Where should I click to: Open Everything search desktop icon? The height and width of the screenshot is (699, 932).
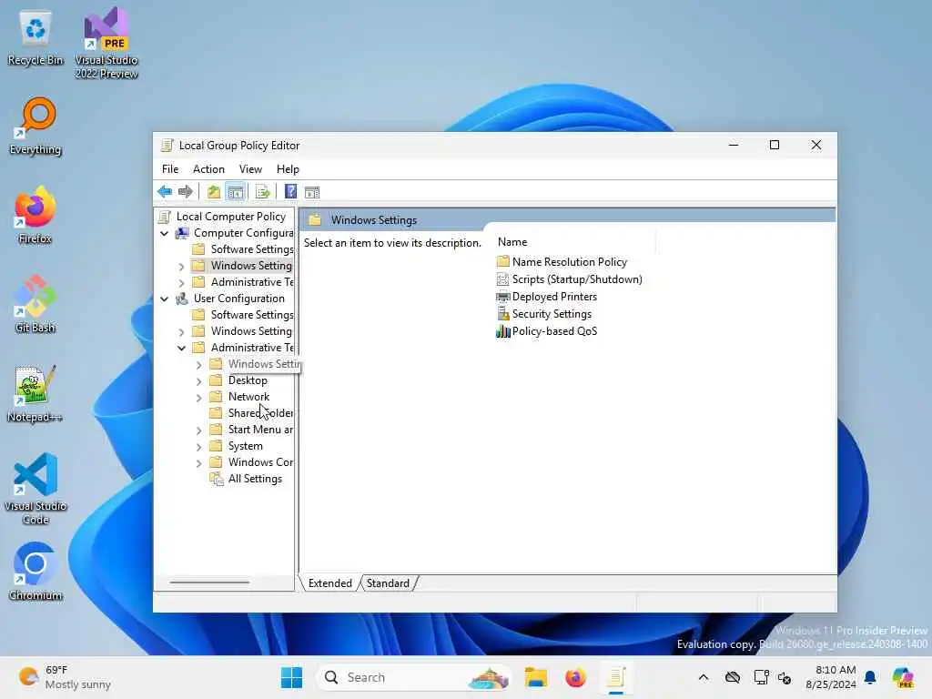click(x=35, y=127)
